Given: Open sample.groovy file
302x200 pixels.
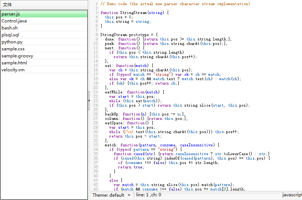Looking at the screenshot, I should click(x=17, y=56).
